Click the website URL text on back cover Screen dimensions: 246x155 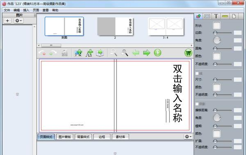click(77, 125)
